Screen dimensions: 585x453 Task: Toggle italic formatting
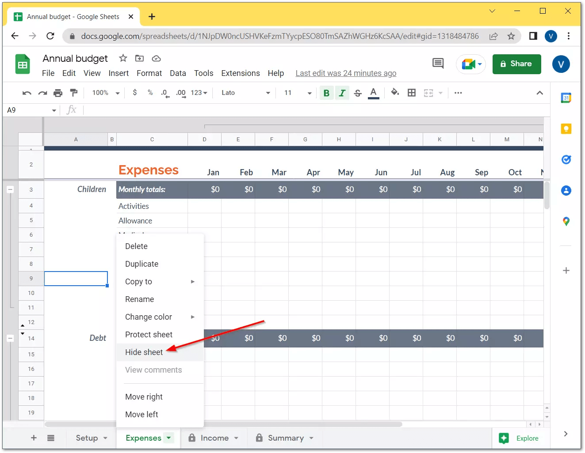click(342, 93)
